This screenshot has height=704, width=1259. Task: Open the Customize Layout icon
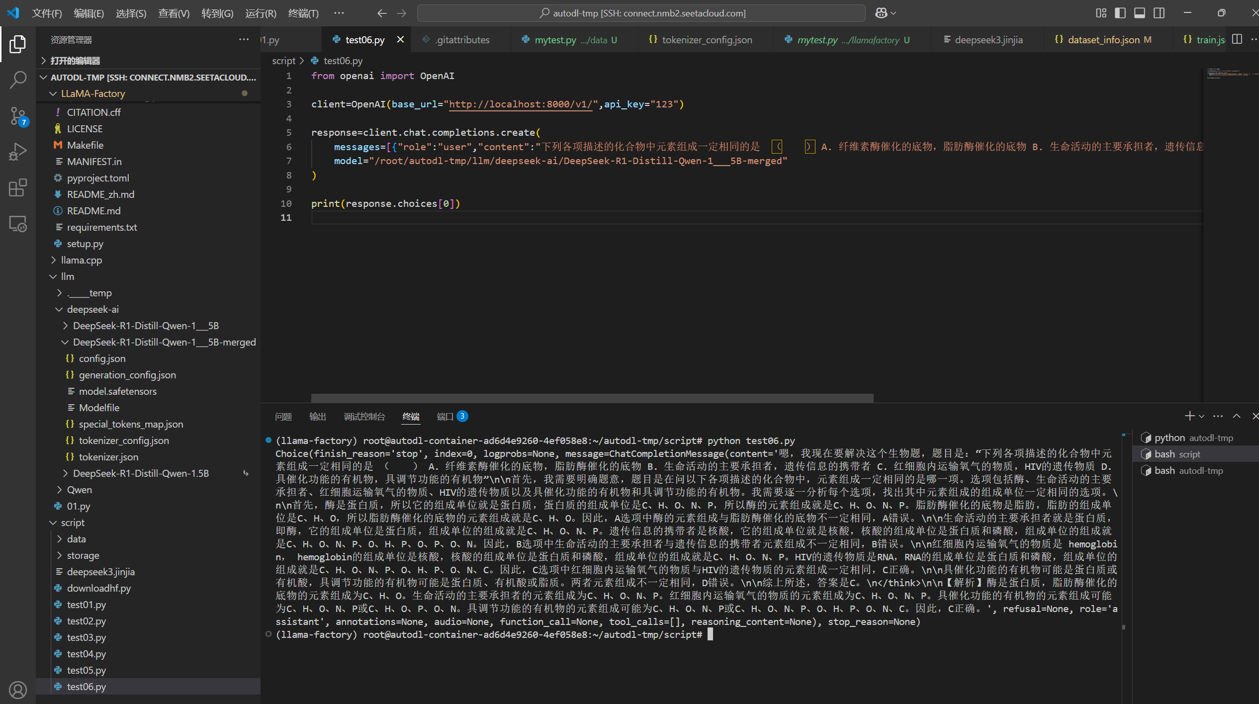[x=1101, y=13]
